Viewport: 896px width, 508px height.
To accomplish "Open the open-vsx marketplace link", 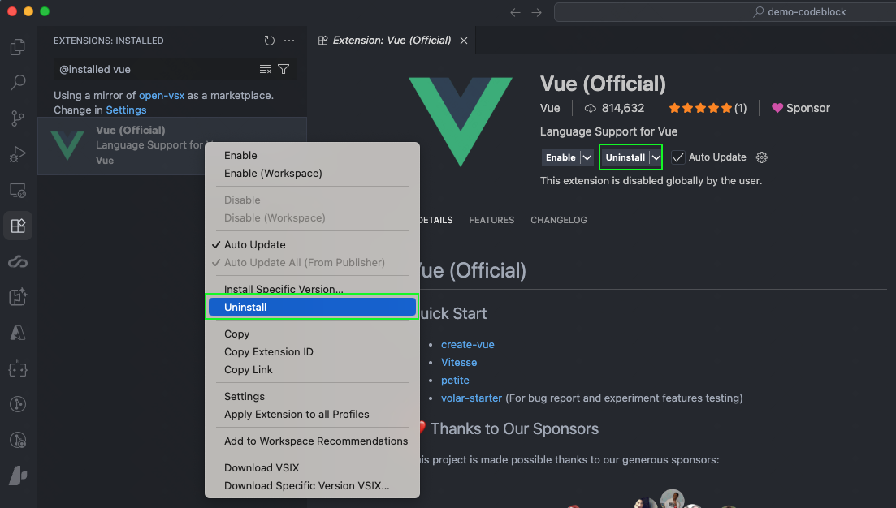I will pos(162,96).
